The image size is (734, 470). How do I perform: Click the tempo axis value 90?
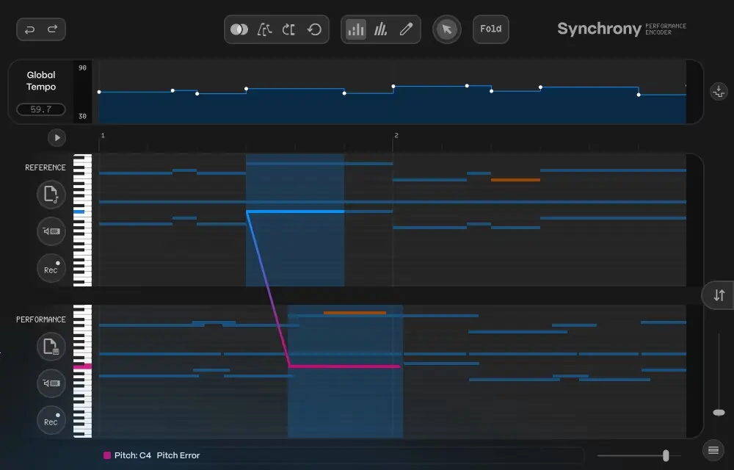pos(82,68)
